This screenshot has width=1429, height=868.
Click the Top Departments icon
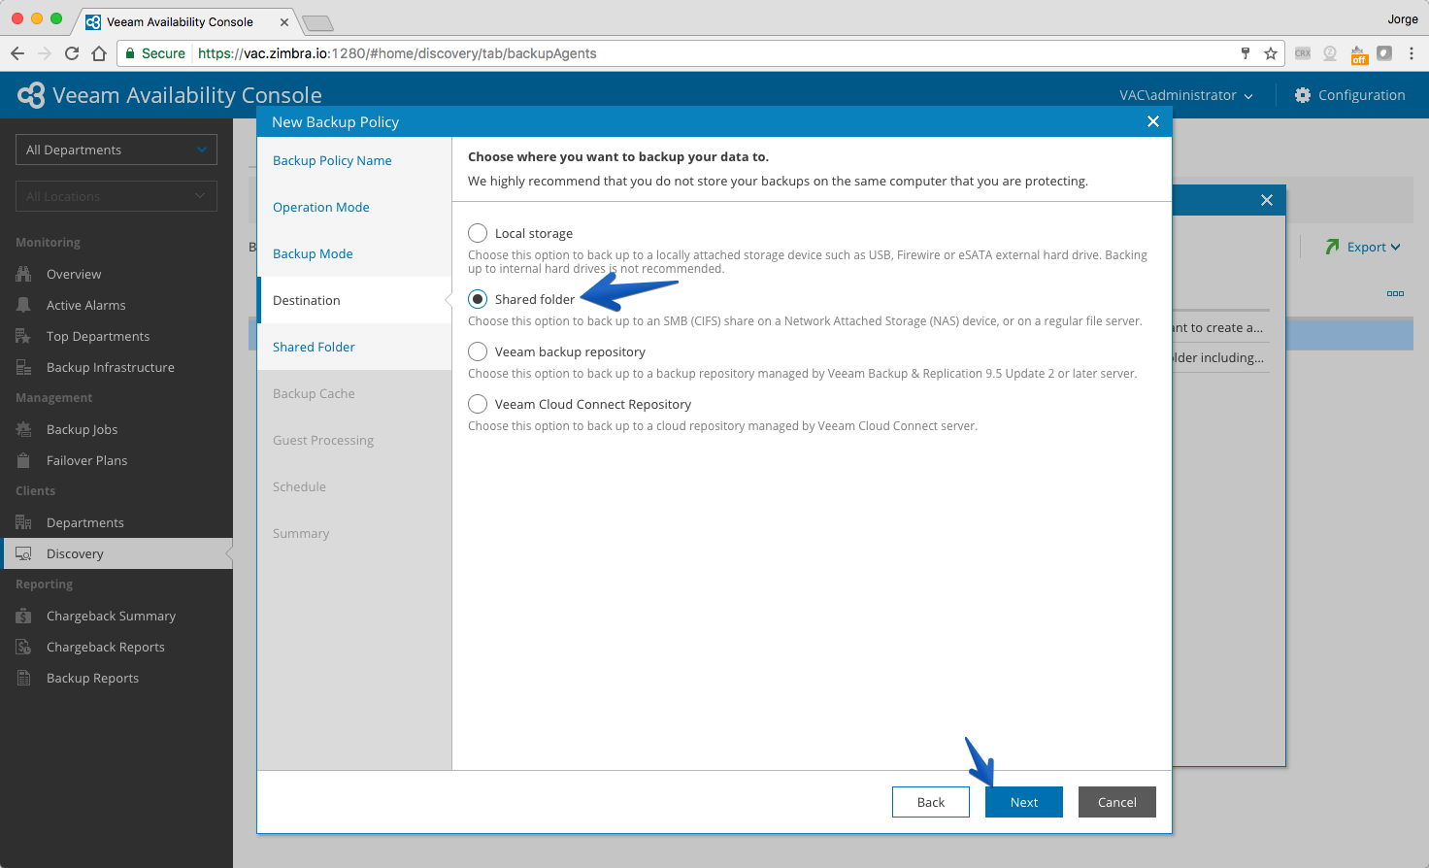point(23,336)
